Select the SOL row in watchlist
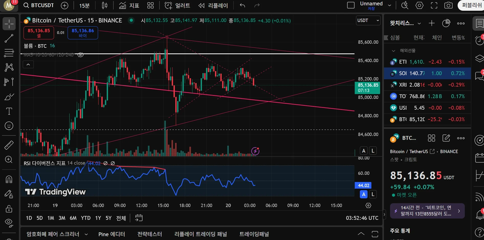484x240 pixels. (427, 73)
